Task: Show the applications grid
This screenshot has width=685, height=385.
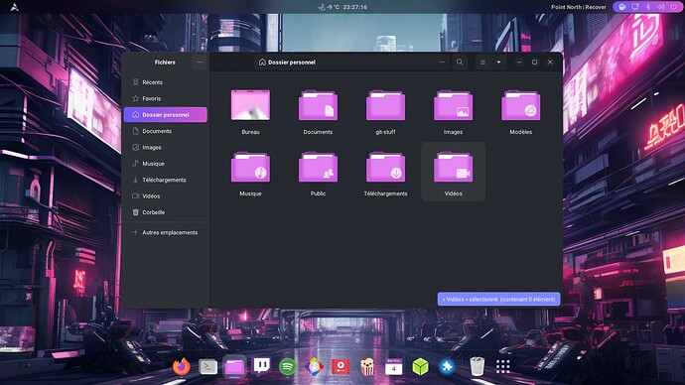Action: 502,367
